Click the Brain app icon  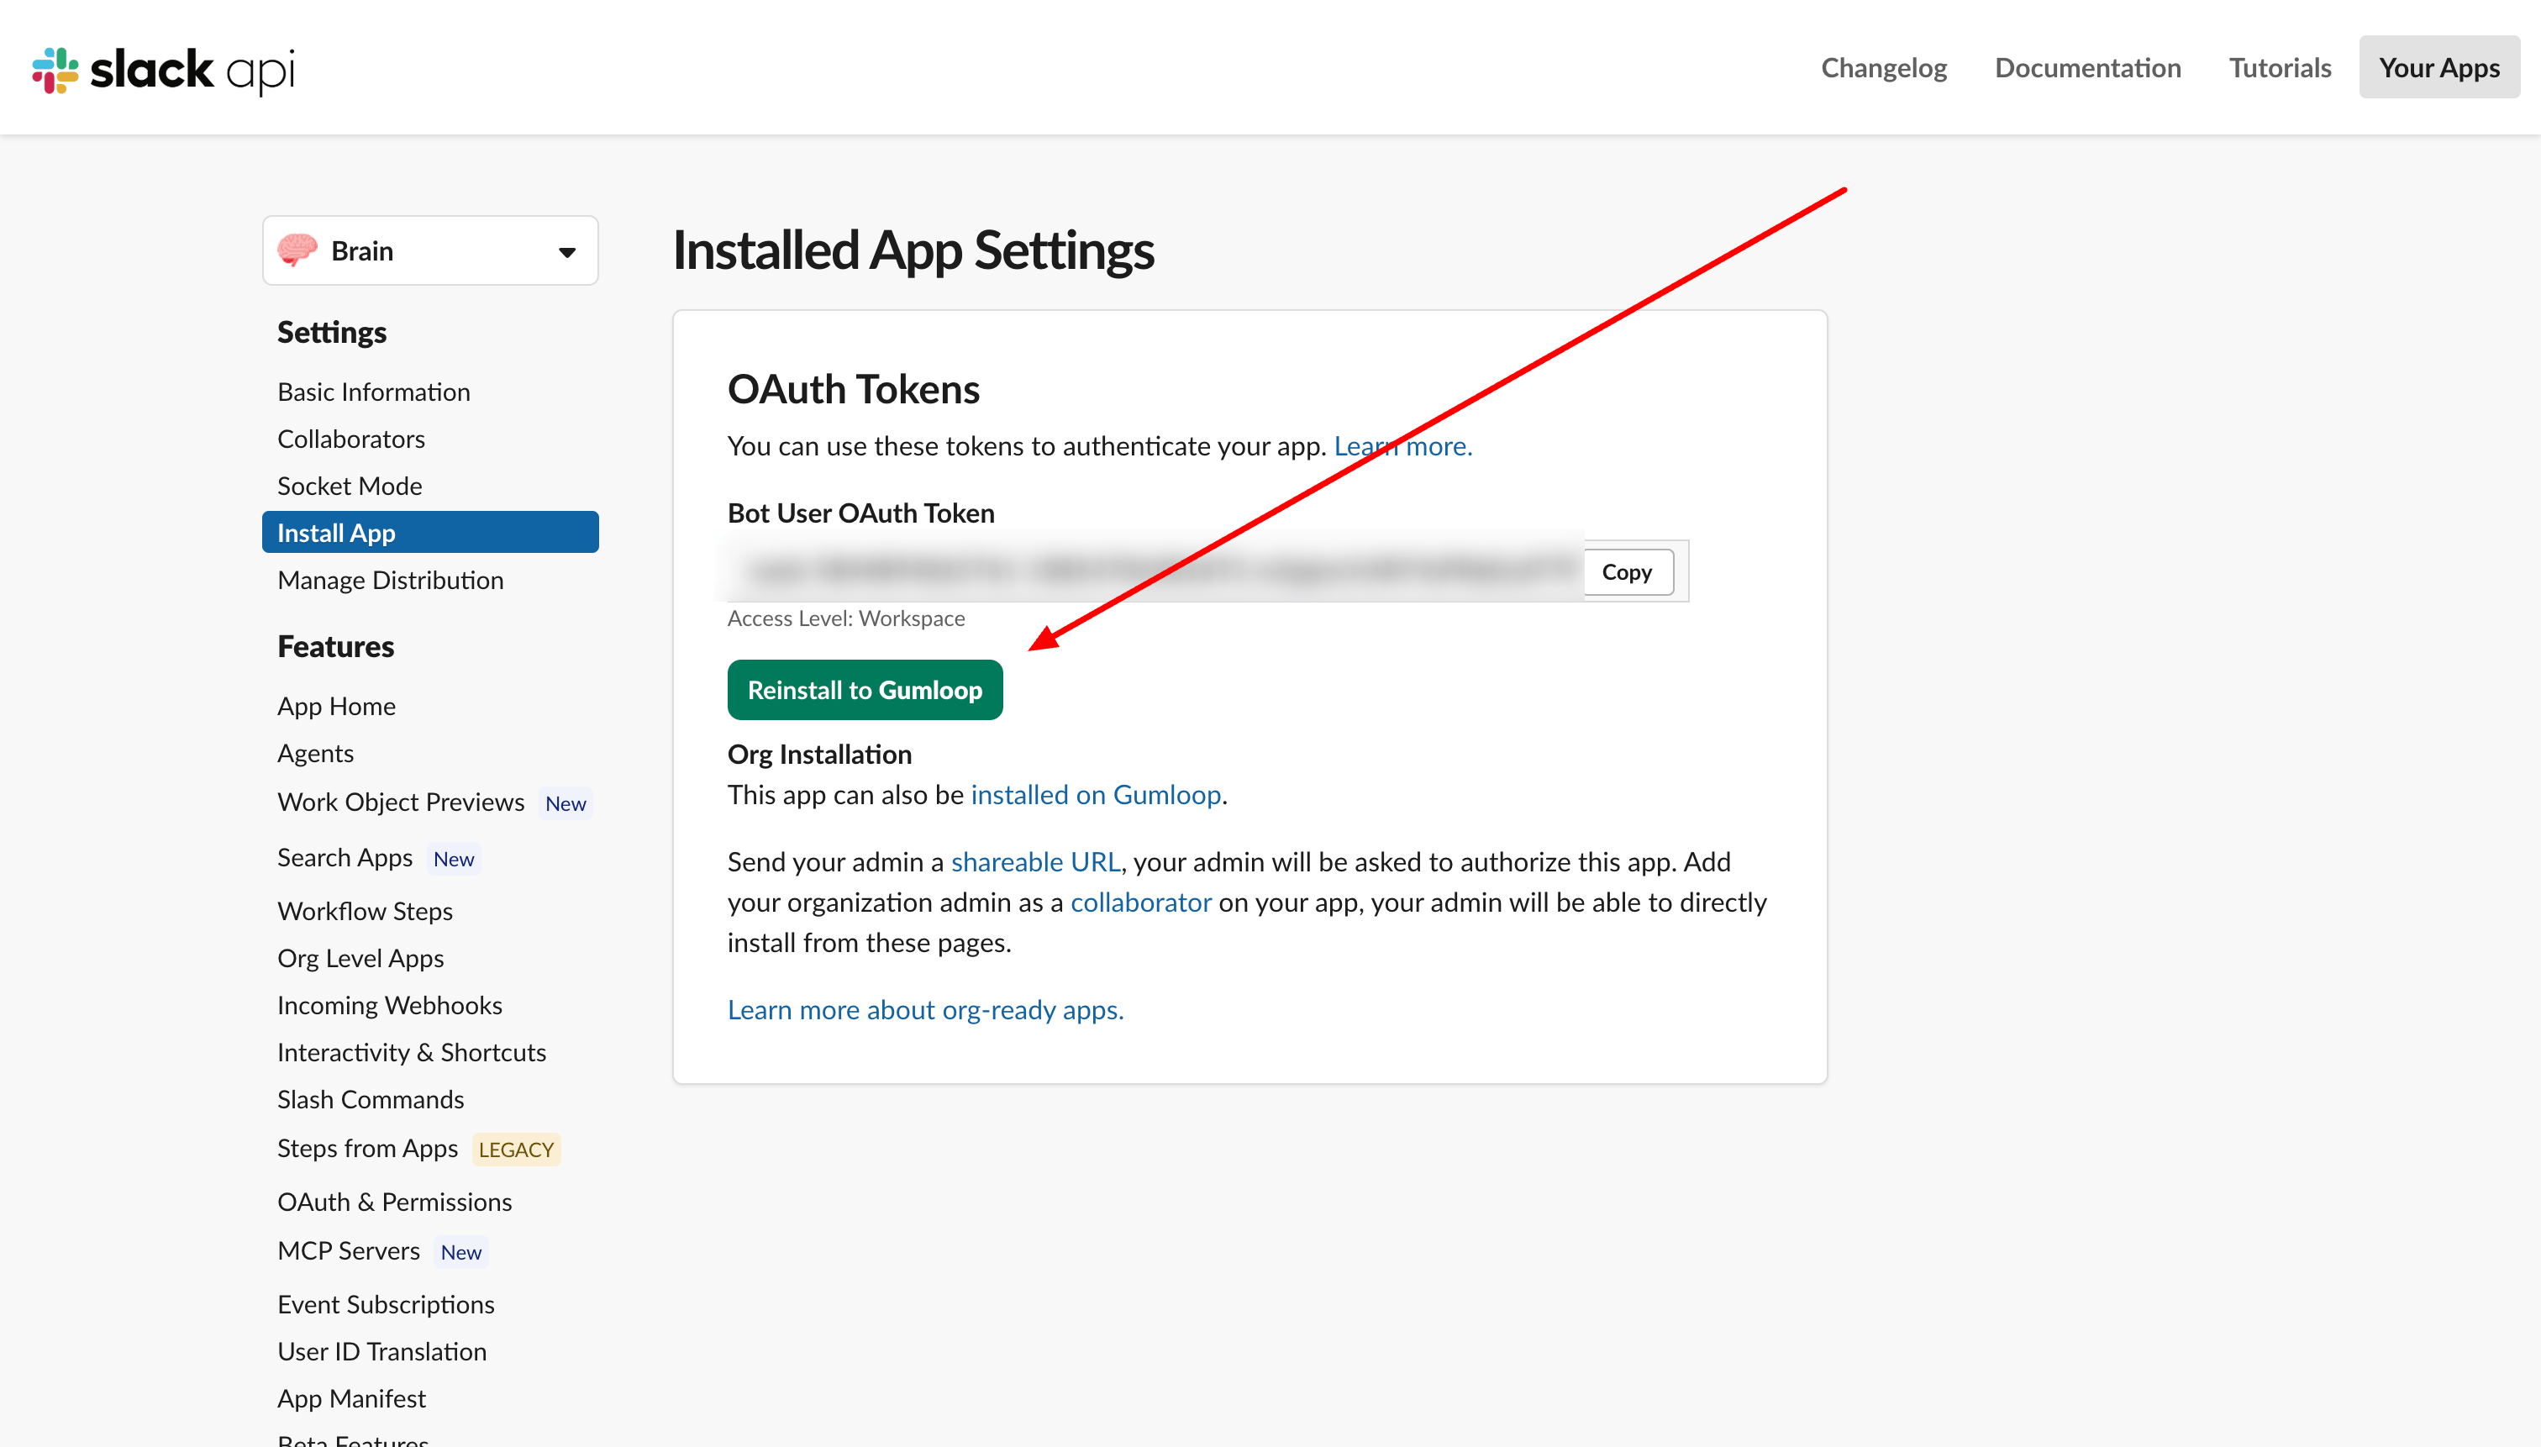[x=297, y=250]
